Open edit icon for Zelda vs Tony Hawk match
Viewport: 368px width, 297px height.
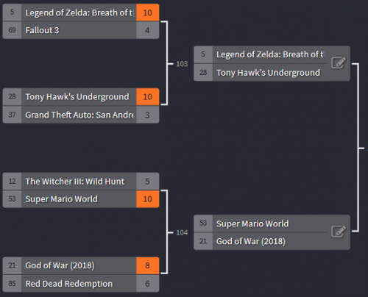point(339,63)
